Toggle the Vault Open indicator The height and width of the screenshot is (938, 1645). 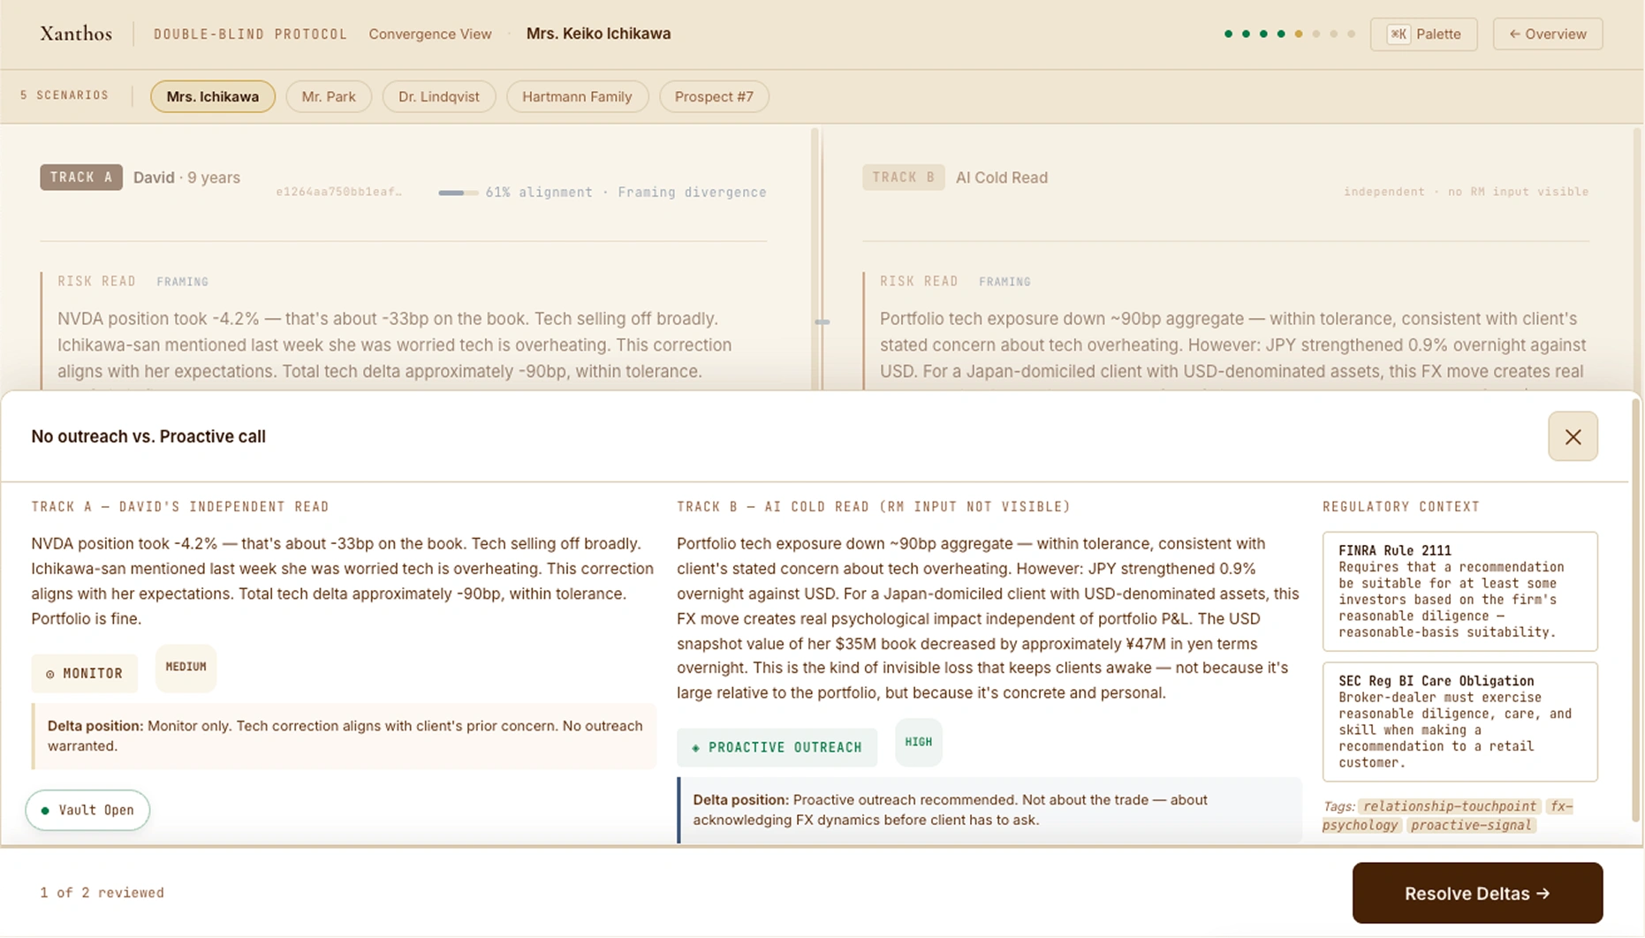coord(87,810)
